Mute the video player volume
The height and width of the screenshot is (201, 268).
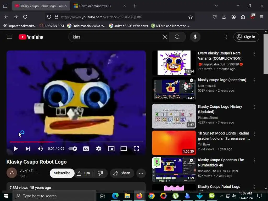point(40,149)
